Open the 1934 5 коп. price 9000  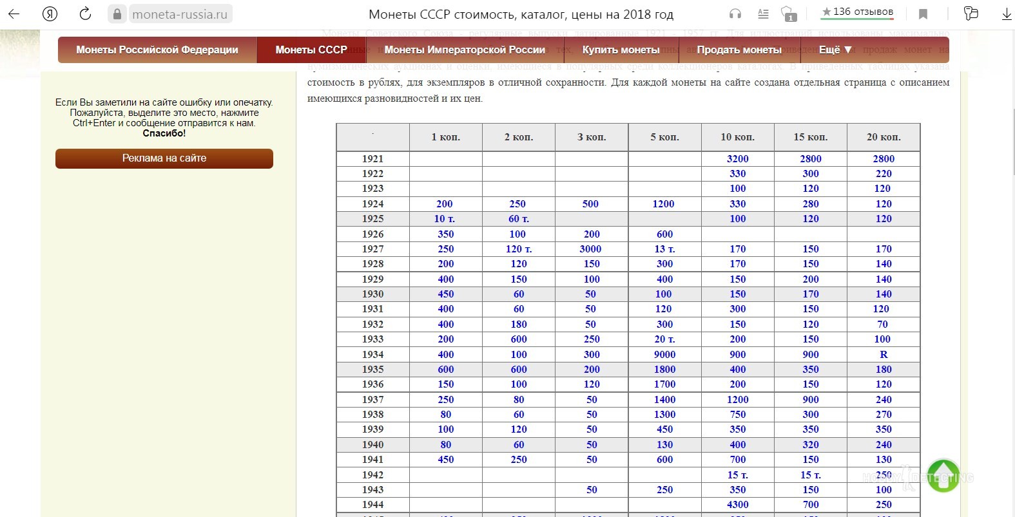664,354
